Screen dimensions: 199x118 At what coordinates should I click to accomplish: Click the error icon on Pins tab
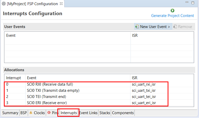point(49,113)
